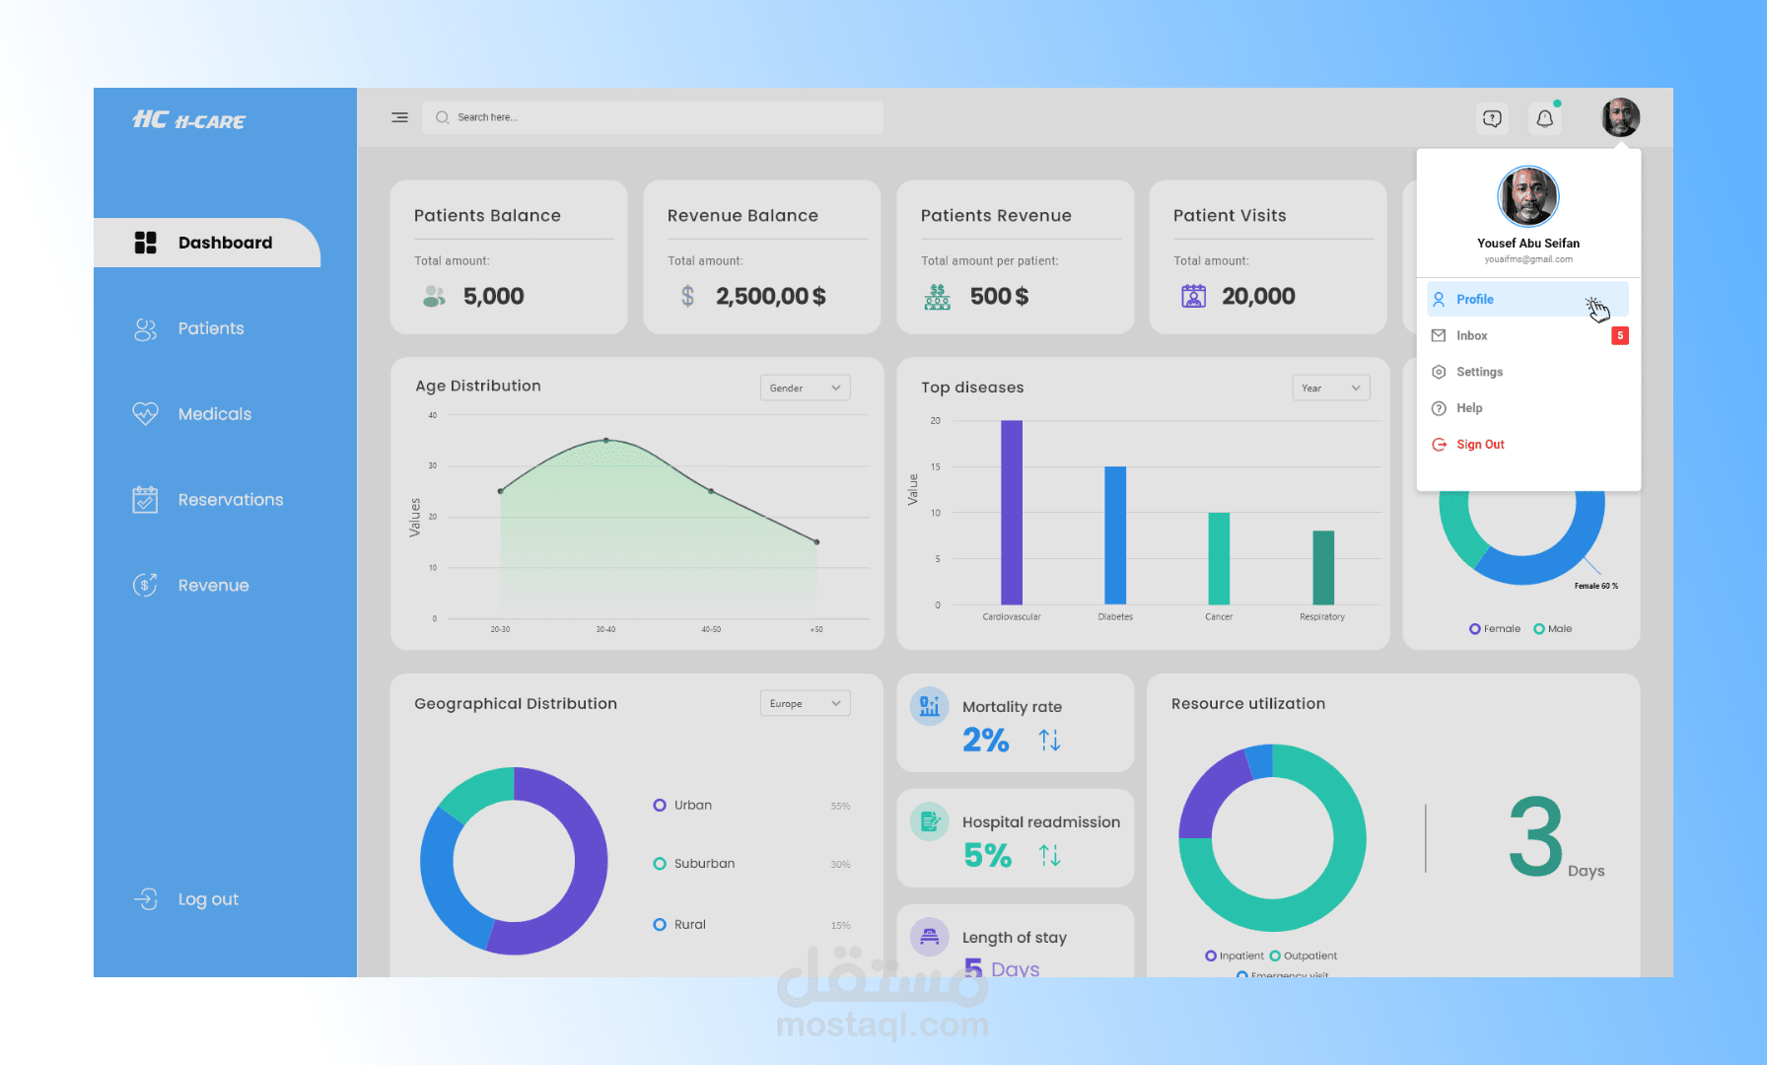Open the help chat icon in header
Screen dimensions: 1767x1065
point(1492,118)
